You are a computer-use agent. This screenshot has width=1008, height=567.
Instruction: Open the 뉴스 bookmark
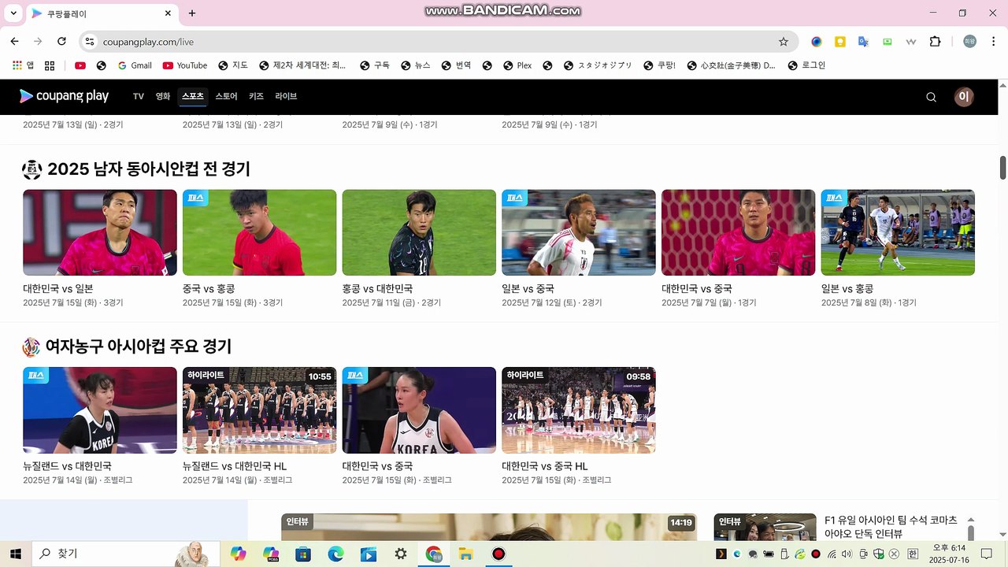[415, 65]
